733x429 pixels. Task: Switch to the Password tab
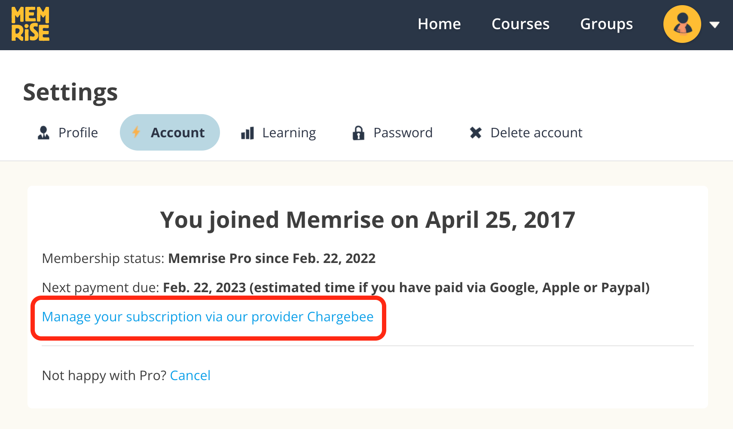pyautogui.click(x=403, y=133)
